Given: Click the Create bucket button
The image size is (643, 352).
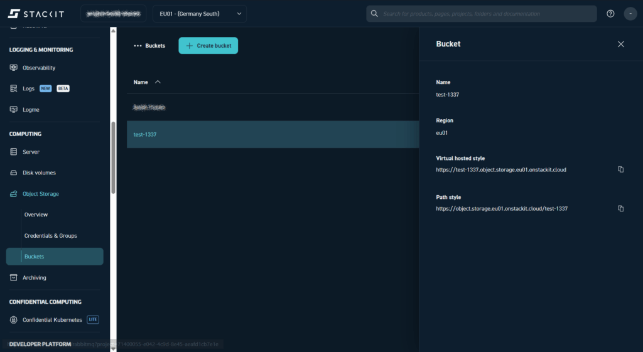Looking at the screenshot, I should [x=208, y=46].
